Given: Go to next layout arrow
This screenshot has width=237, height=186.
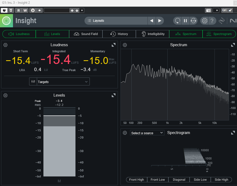Looking at the screenshot, I should click(160, 21).
